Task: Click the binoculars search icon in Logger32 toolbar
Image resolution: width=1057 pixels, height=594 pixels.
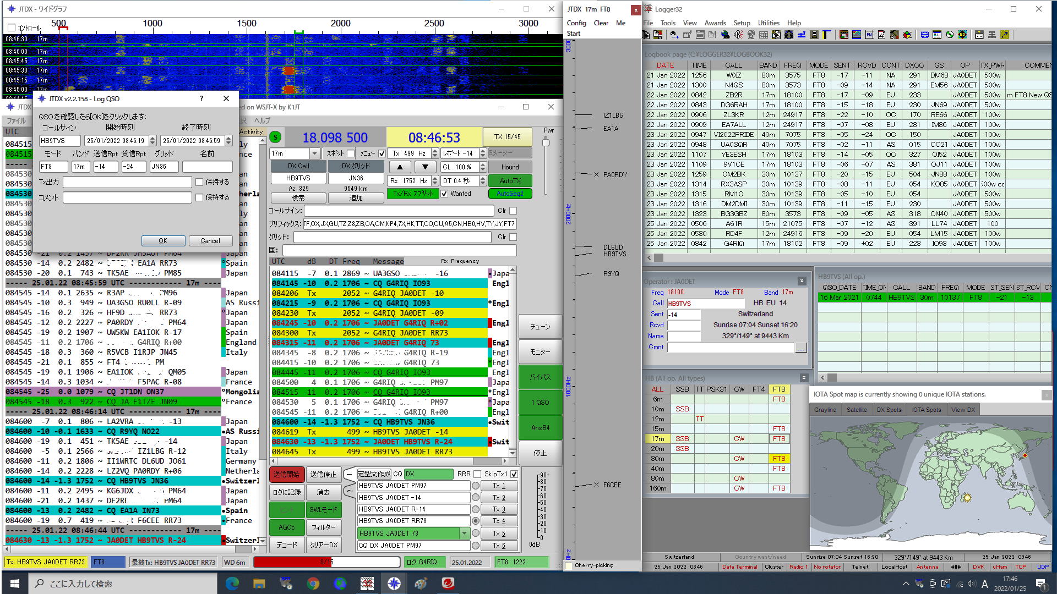Action: (674, 35)
